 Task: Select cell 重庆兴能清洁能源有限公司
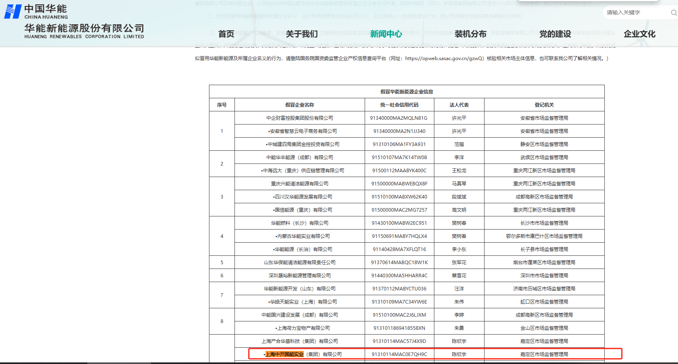click(299, 184)
